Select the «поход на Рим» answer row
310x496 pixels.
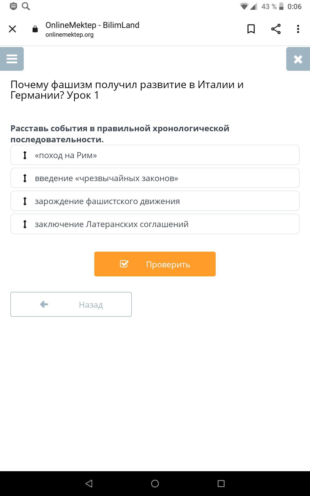[155, 155]
